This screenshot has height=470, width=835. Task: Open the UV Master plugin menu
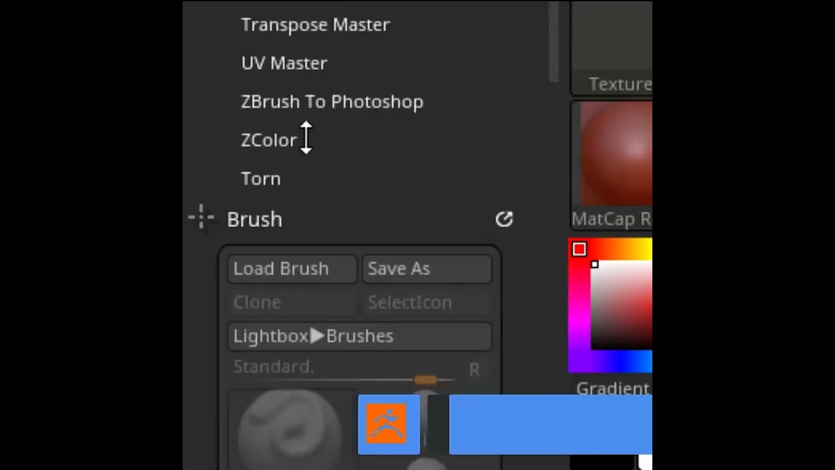[x=284, y=63]
